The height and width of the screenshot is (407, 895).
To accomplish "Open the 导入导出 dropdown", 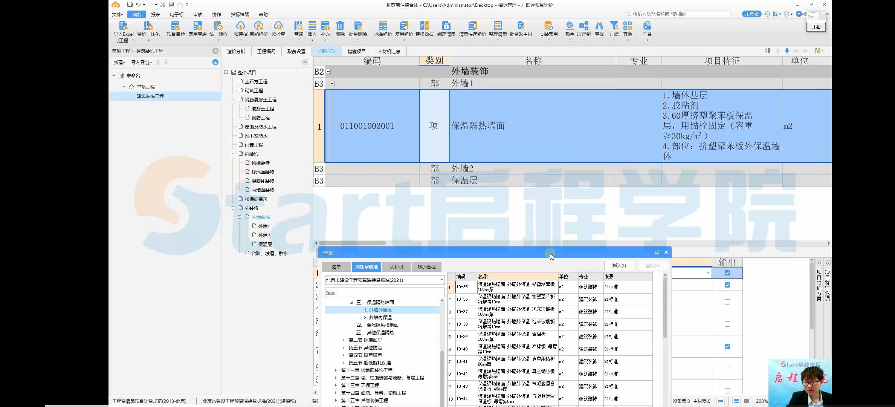I will pyautogui.click(x=141, y=62).
